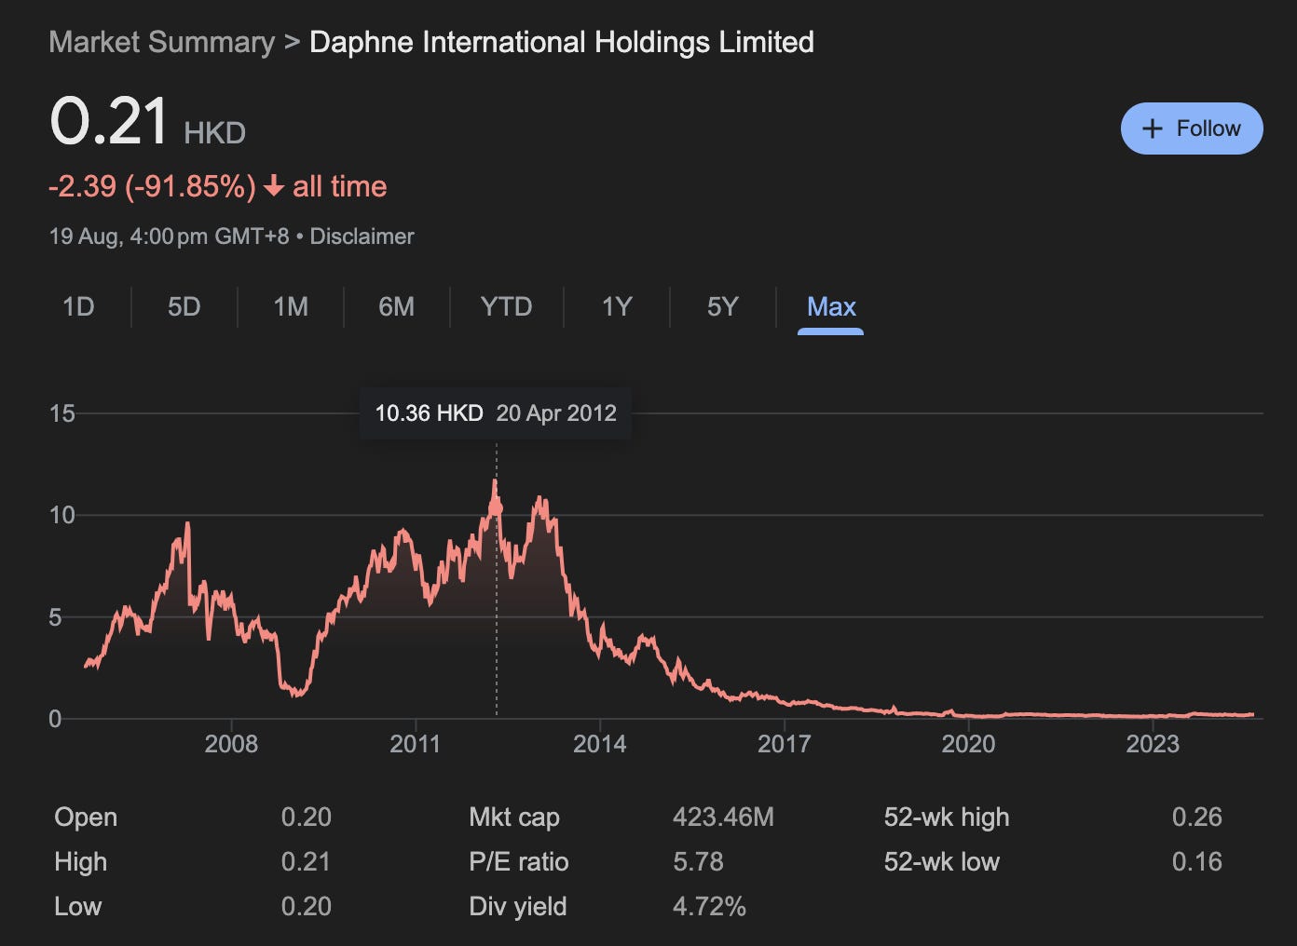Select the Max range tab
This screenshot has width=1297, height=946.
(831, 306)
